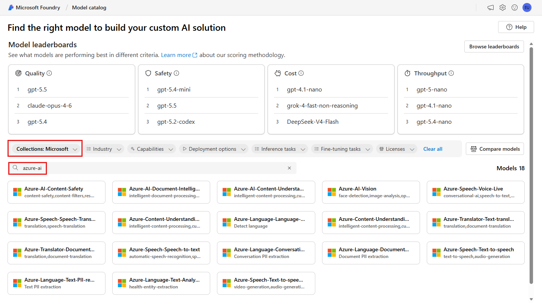Select gpt-5.4 in Quality leaderboard
542x306 pixels.
(37, 122)
